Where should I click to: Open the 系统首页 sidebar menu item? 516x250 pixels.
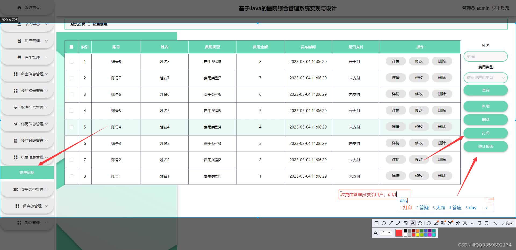click(x=27, y=8)
